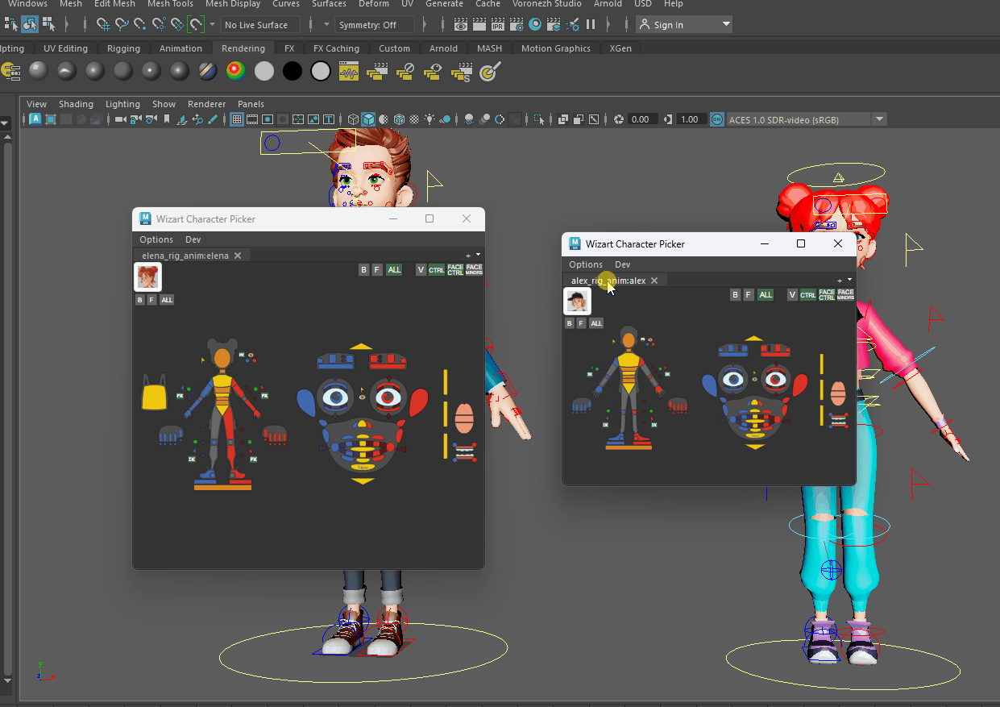
Task: Open the Symmetry: Off dropdown
Action: [x=376, y=25]
